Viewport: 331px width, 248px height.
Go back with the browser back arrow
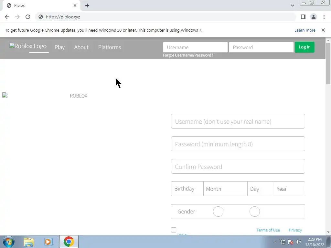[x=7, y=17]
